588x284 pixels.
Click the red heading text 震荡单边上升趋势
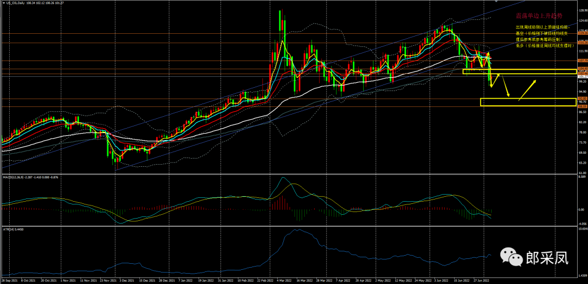click(x=539, y=16)
